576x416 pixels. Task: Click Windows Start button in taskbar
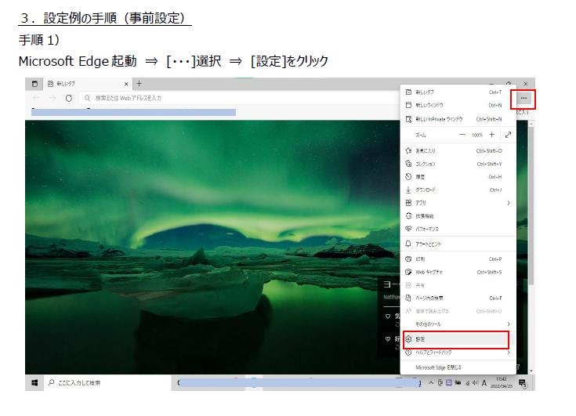[35, 383]
